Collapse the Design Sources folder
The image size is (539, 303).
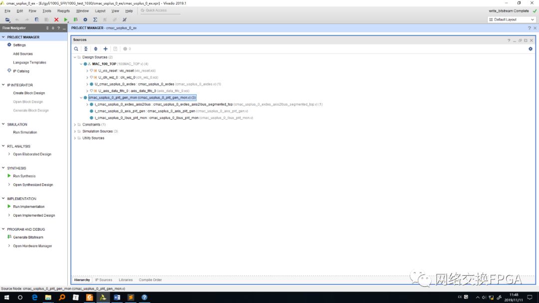pyautogui.click(x=75, y=57)
